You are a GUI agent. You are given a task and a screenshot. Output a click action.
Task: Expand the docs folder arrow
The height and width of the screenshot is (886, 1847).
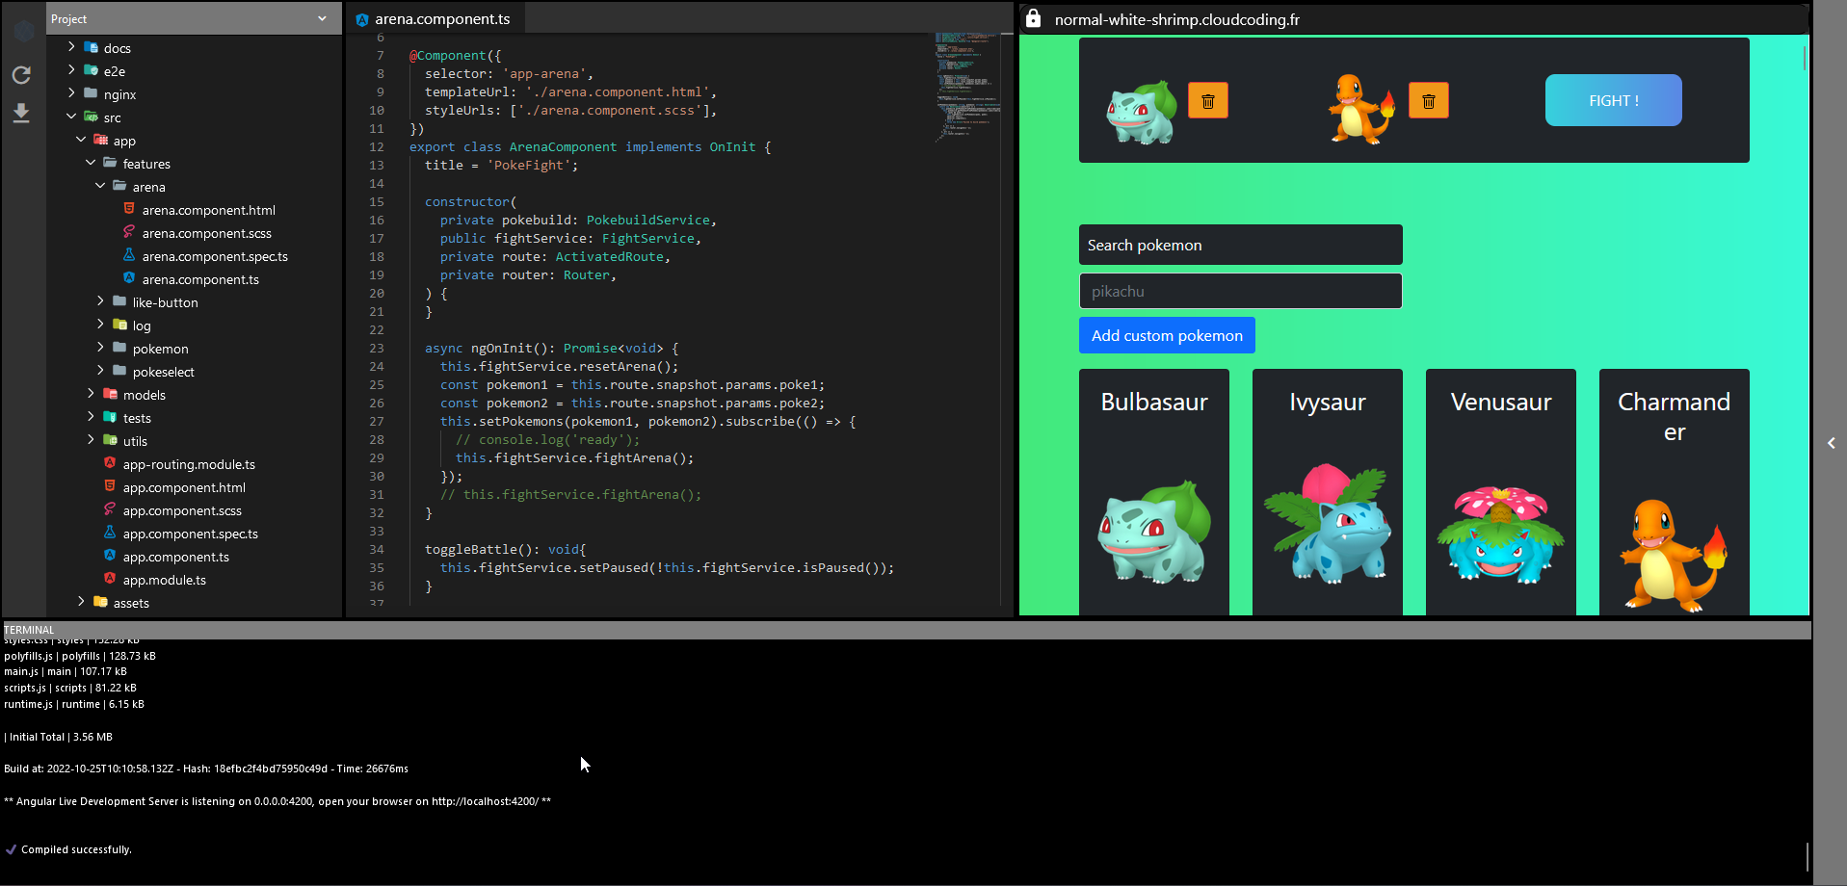[71, 46]
